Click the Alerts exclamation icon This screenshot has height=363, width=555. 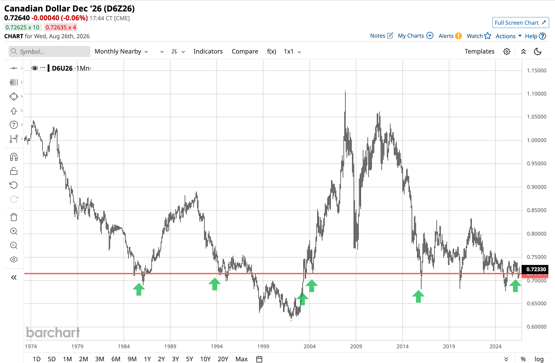tap(458, 36)
